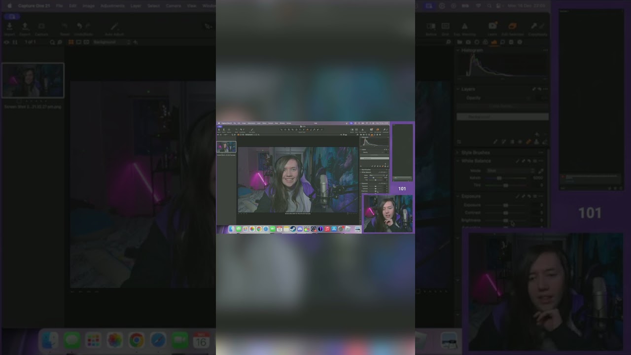This screenshot has width=631, height=355.
Task: Click Steam icon in center preview dock
Action: pos(293,229)
